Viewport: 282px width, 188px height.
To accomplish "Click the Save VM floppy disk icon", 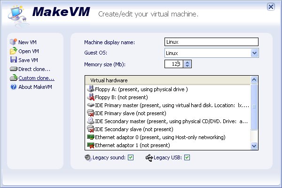I will [13, 60].
